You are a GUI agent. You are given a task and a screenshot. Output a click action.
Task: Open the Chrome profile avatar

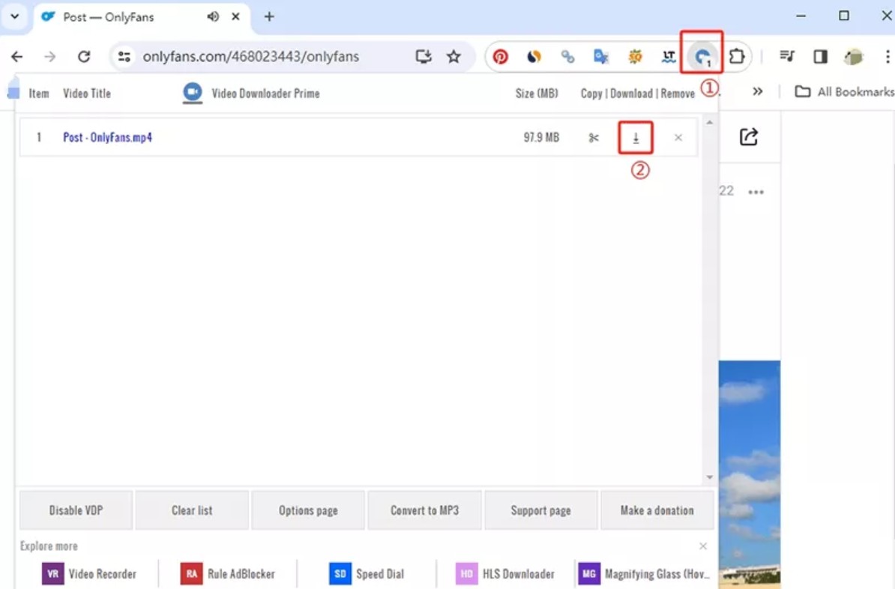854,56
